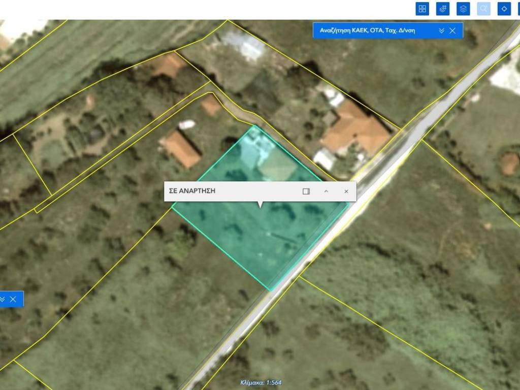This screenshot has height=390, width=520.
Task: Close the left-edge blue panel
Action: click(13, 299)
